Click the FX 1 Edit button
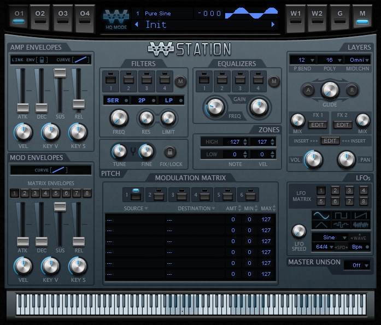The width and height of the screenshot is (381, 325). 318,125
